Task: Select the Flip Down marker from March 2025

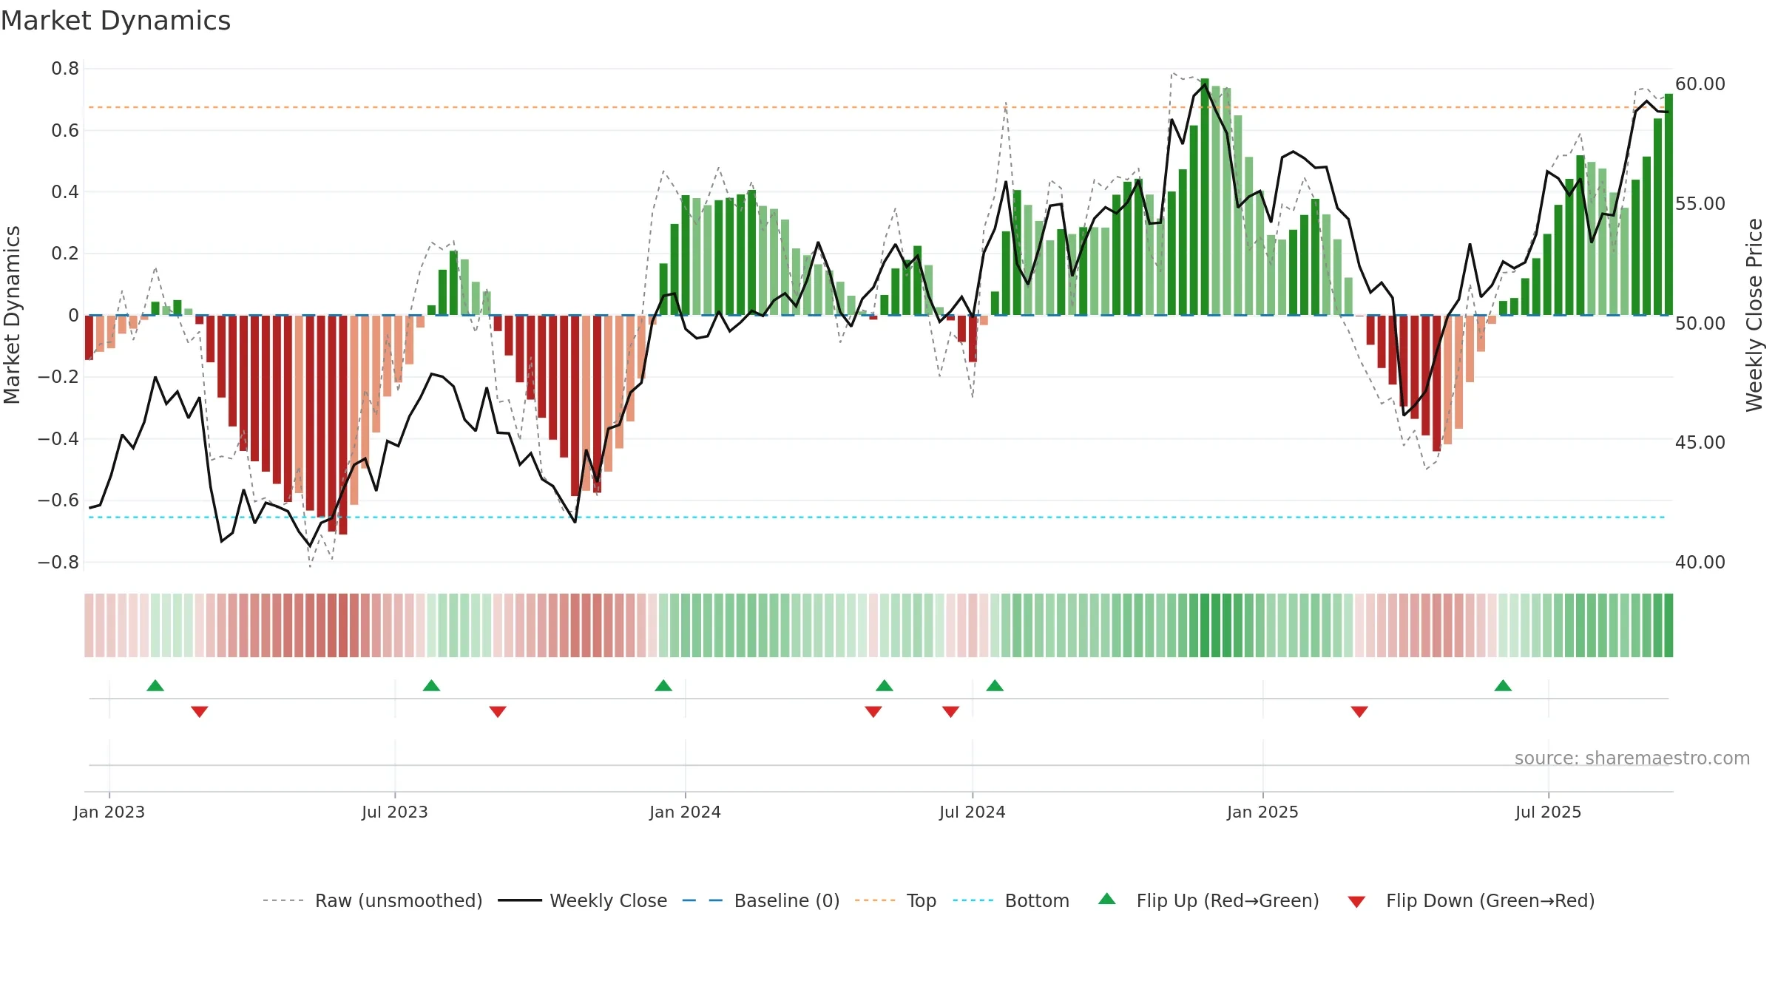Action: 1359,712
